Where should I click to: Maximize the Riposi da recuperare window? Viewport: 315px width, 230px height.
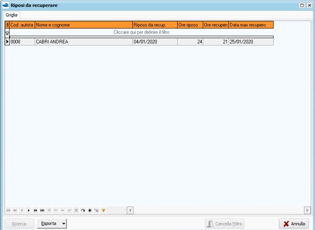pyautogui.click(x=302, y=5)
